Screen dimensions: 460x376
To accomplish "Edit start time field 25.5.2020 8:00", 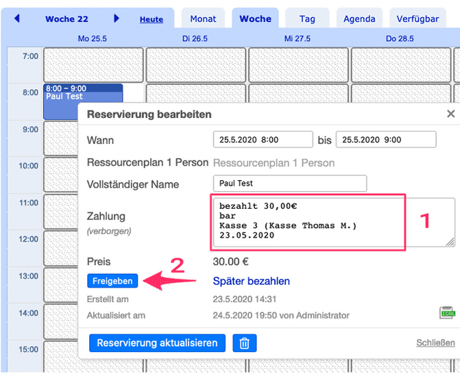I will point(263,140).
